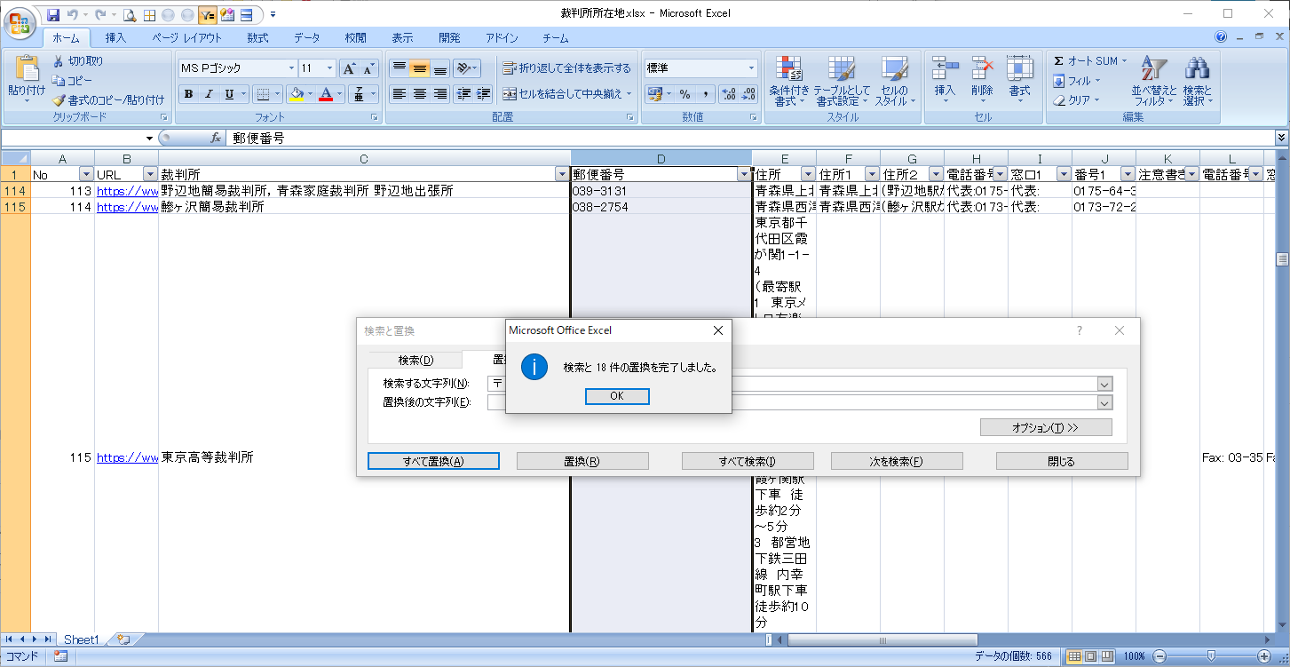Viewport: 1290px width, 667px height.
Task: Open Format as Table (テーブルとして書式設定)
Action: (x=843, y=80)
